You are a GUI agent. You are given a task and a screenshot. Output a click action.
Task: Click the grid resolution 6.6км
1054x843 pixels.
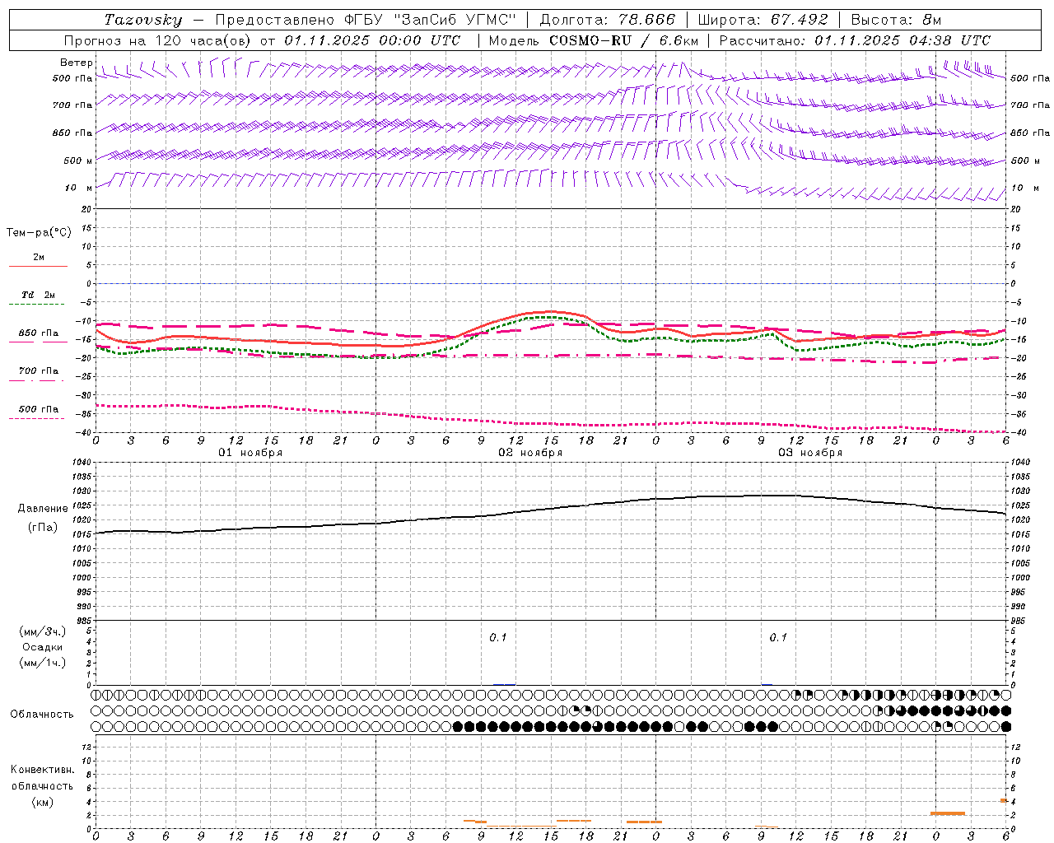pyautogui.click(x=679, y=40)
